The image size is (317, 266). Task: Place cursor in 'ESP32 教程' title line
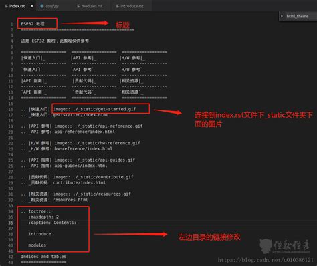pos(33,24)
